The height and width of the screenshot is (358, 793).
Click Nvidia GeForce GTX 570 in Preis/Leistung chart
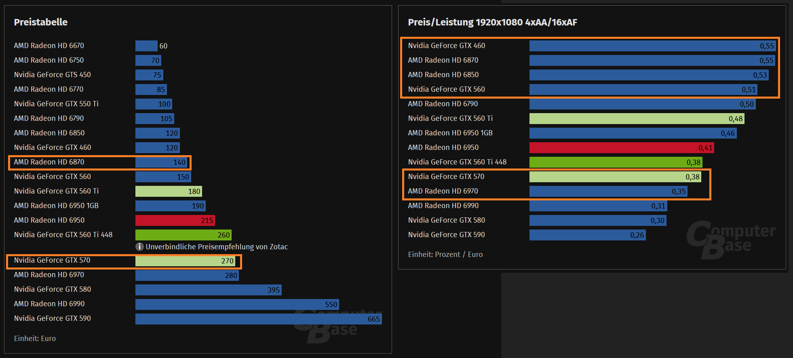[446, 177]
